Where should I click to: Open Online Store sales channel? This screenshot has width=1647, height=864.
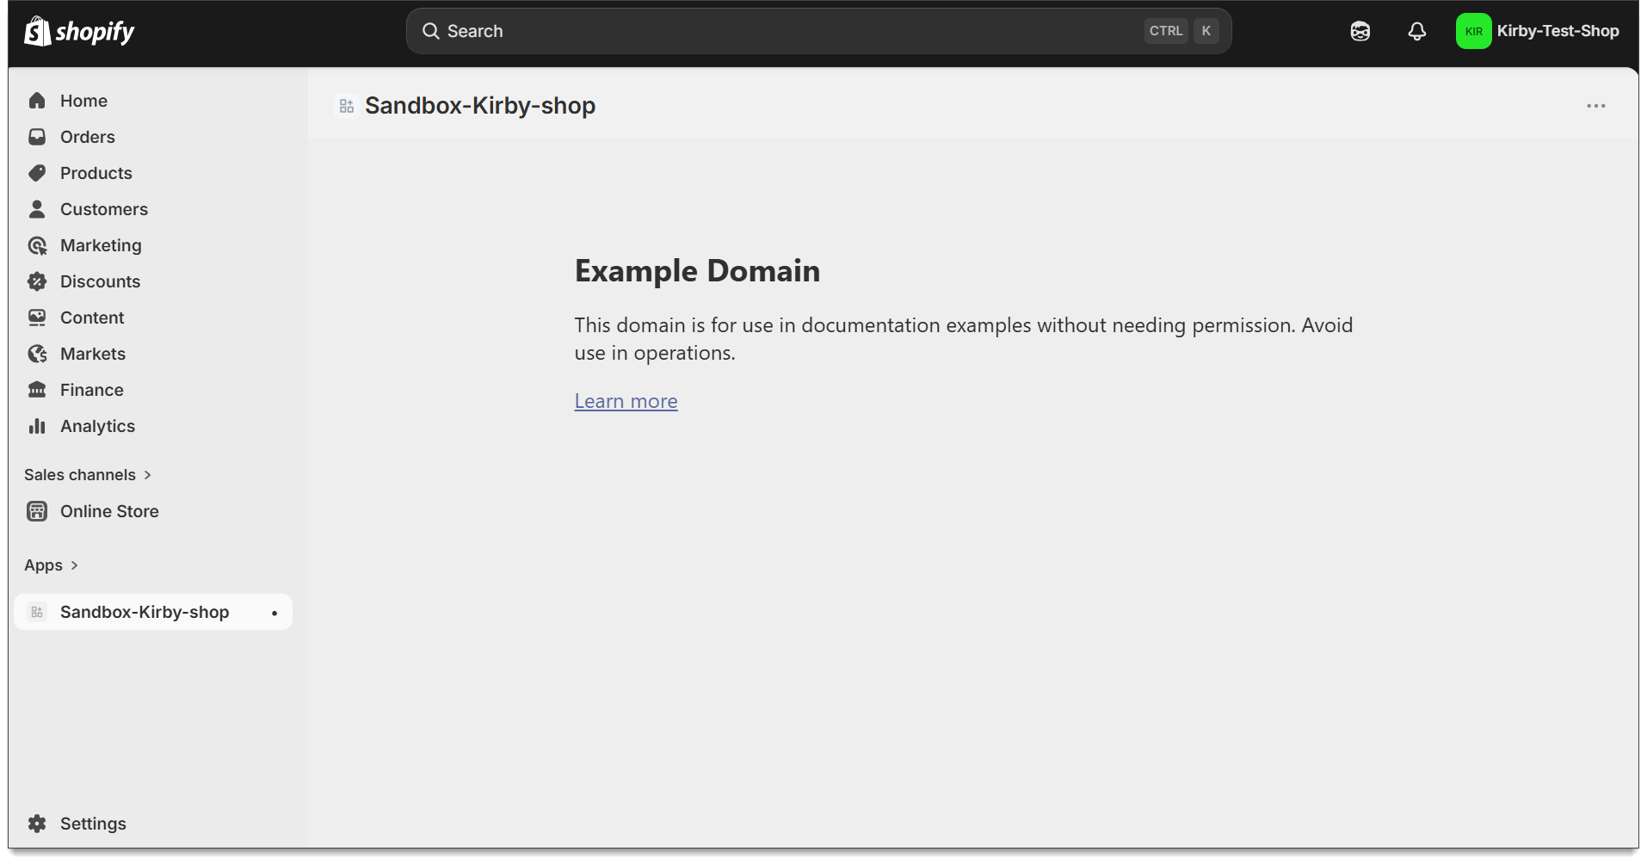pos(153,511)
